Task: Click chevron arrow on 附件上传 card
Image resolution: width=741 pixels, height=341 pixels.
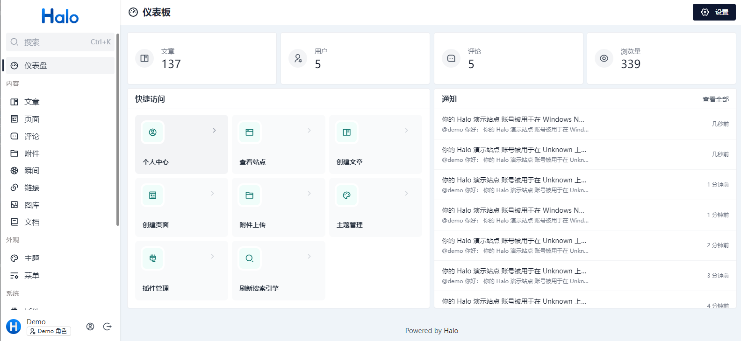Action: 309,194
